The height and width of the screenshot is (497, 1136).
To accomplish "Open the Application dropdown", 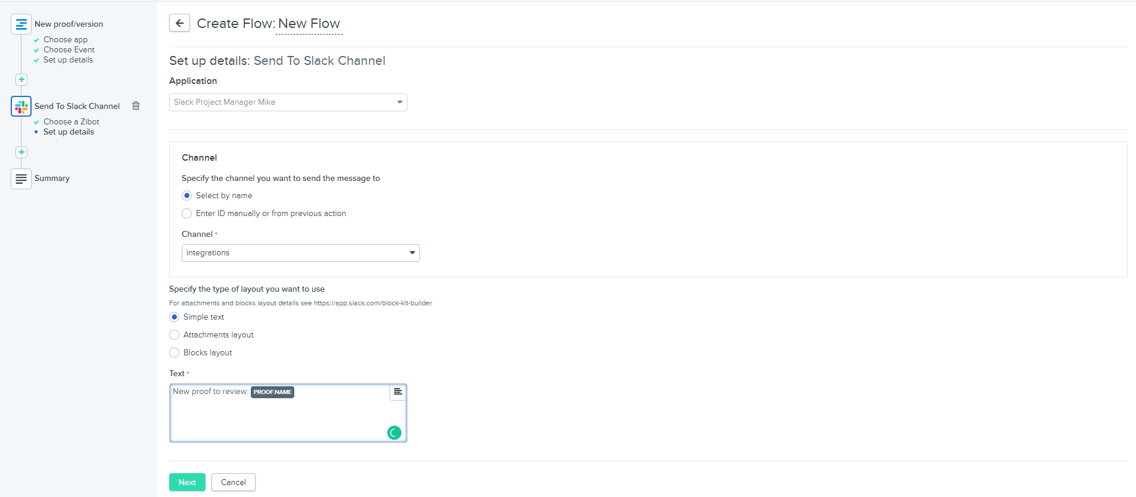I will (x=288, y=102).
